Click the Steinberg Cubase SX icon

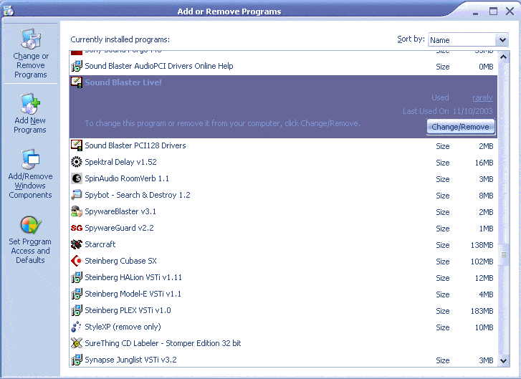[77, 261]
